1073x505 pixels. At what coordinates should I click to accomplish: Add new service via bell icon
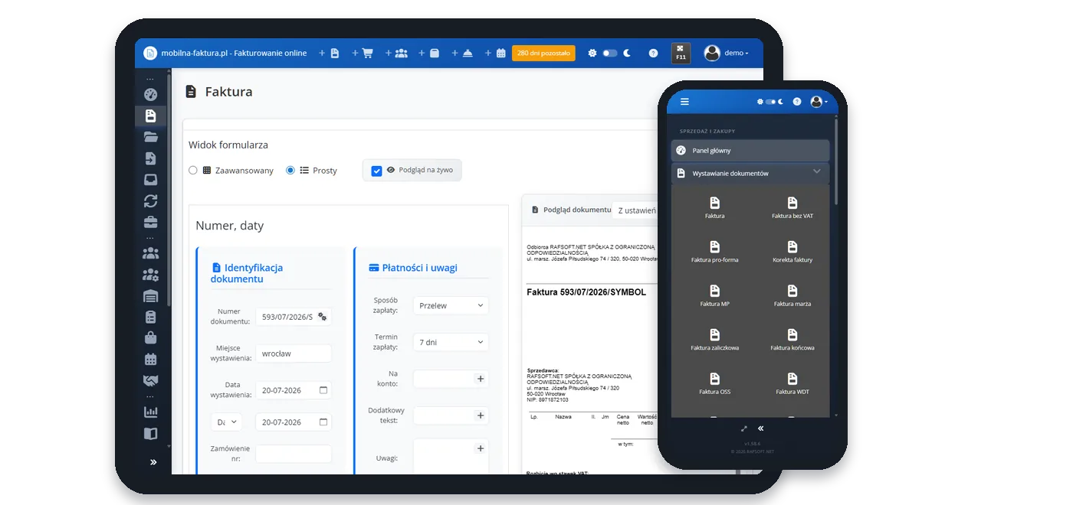(x=462, y=53)
